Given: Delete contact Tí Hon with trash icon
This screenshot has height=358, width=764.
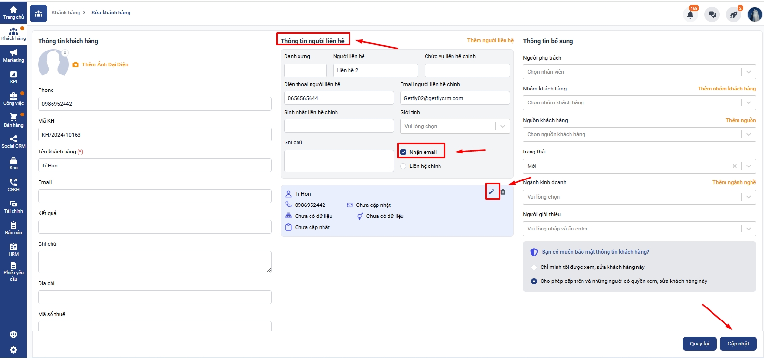Looking at the screenshot, I should [x=503, y=192].
